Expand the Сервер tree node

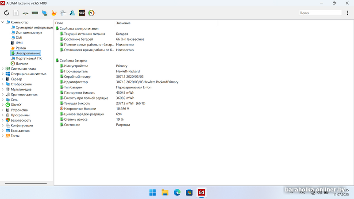(x=3, y=79)
